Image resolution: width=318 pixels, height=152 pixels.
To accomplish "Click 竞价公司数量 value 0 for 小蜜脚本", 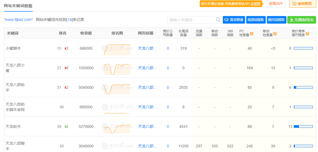I will click(x=168, y=48).
